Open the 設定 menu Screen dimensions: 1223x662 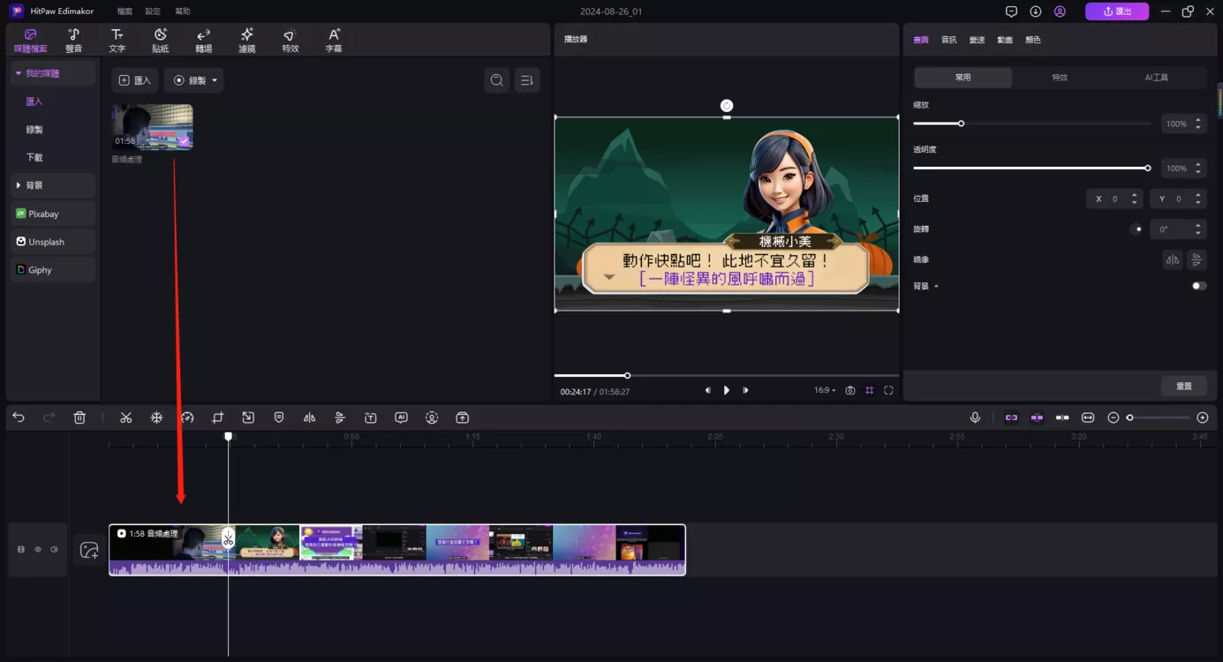point(153,11)
